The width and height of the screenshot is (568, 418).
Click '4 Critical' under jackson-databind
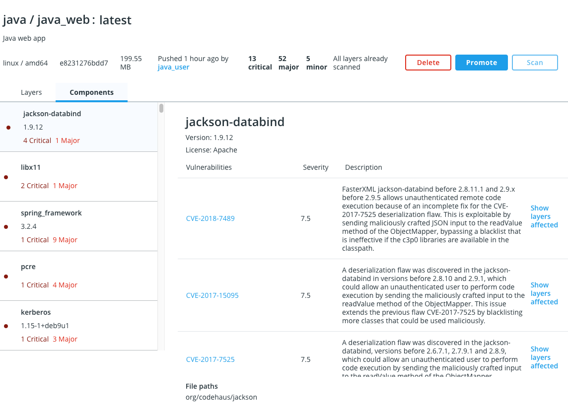37,140
